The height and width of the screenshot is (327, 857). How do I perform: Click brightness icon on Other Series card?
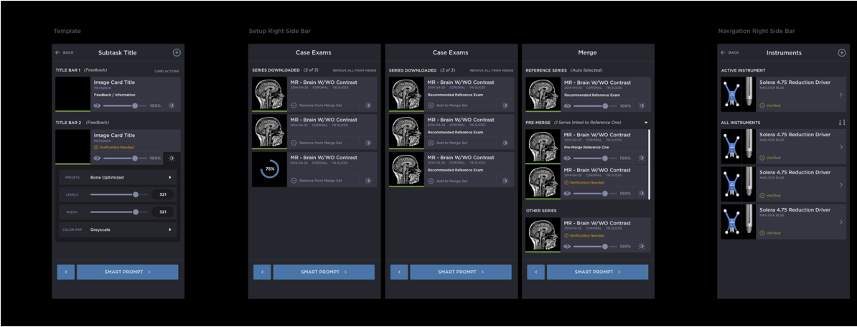642,246
